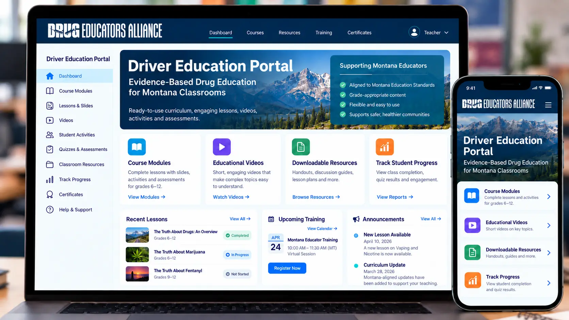This screenshot has width=569, height=320.
Task: Follow the View Modules link
Action: (x=147, y=197)
